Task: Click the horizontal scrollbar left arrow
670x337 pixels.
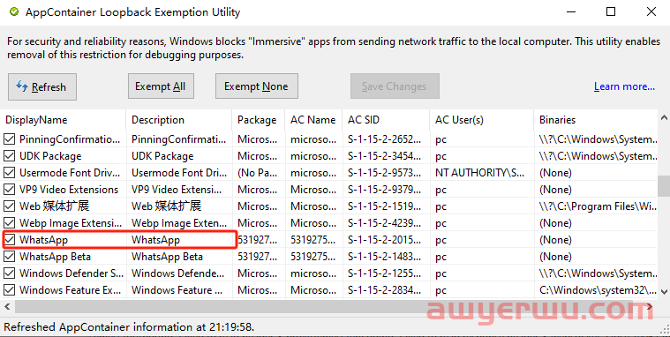Action: (7, 306)
